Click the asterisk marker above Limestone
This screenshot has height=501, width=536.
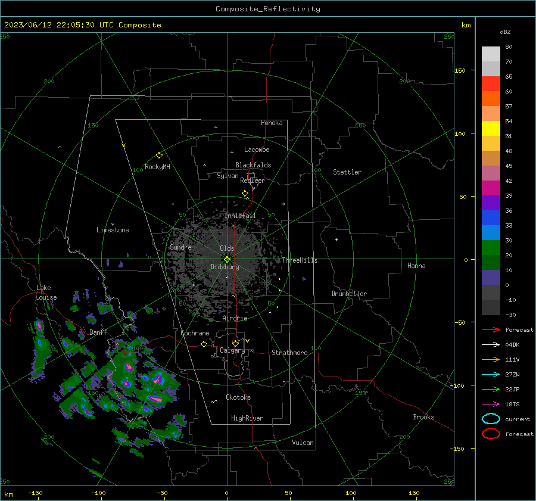tap(113, 225)
